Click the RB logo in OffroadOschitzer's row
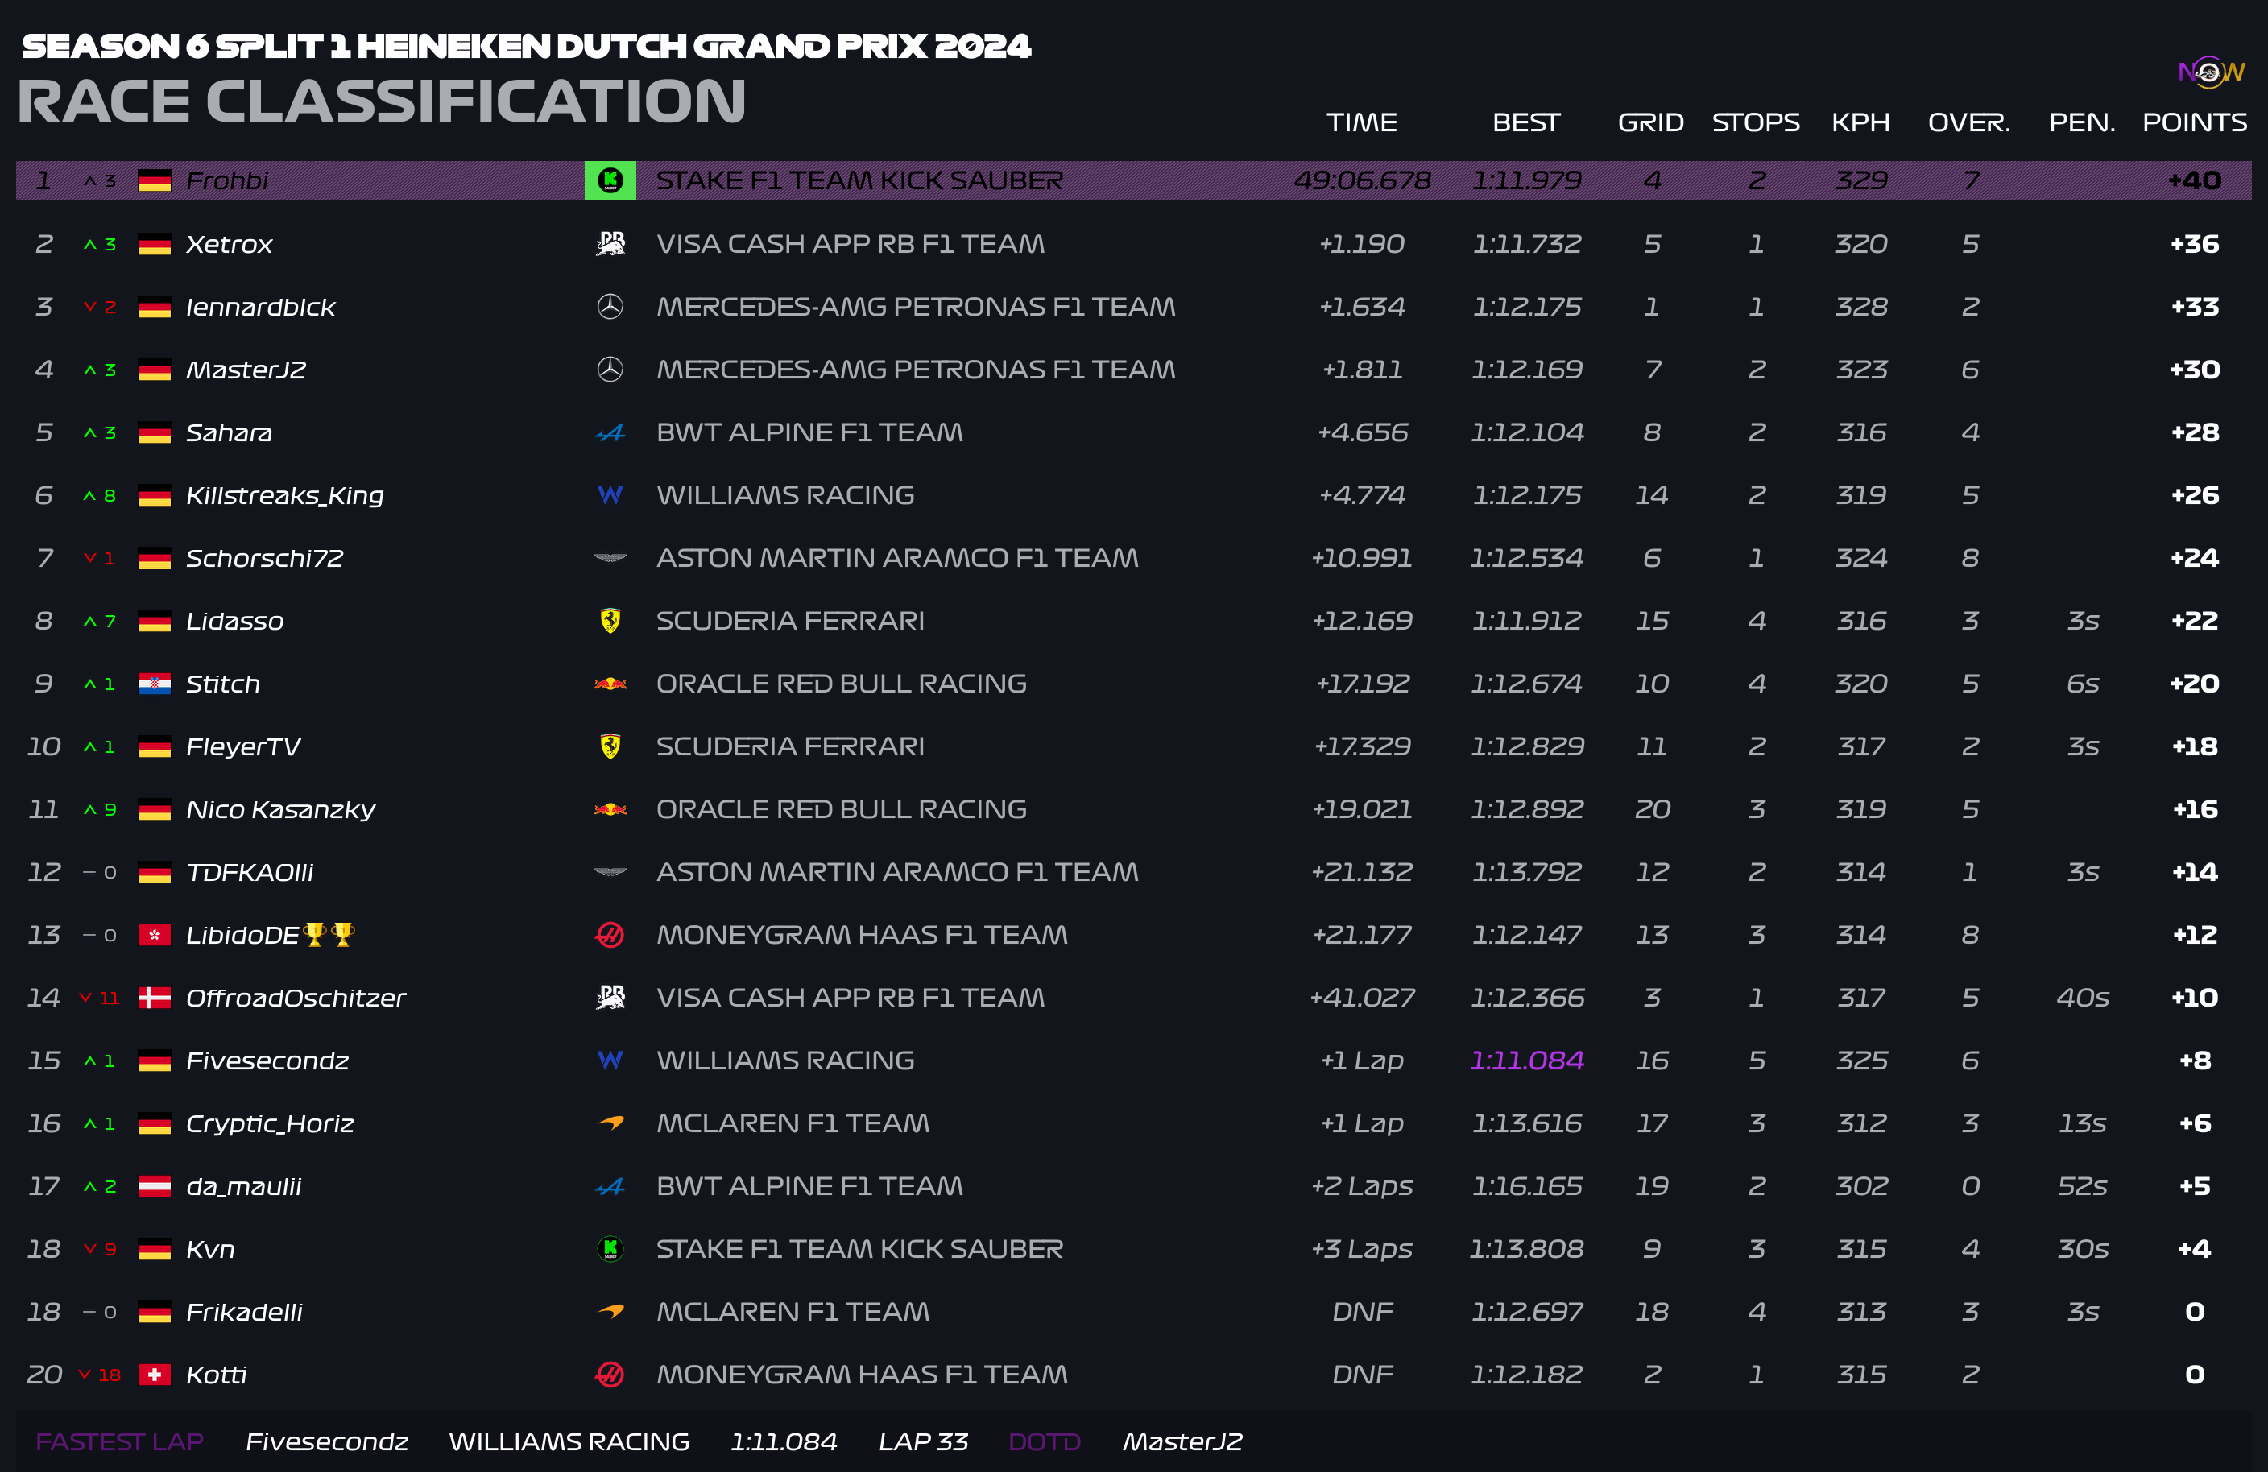This screenshot has width=2268, height=1472. (610, 998)
